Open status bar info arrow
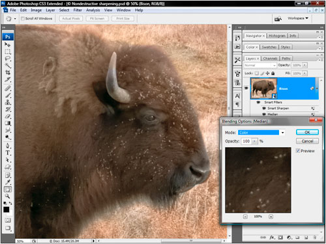Screen dimensions: 326x244 [x=93, y=241]
